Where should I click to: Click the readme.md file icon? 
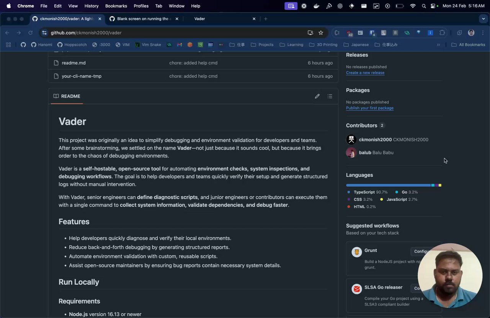coord(56,63)
